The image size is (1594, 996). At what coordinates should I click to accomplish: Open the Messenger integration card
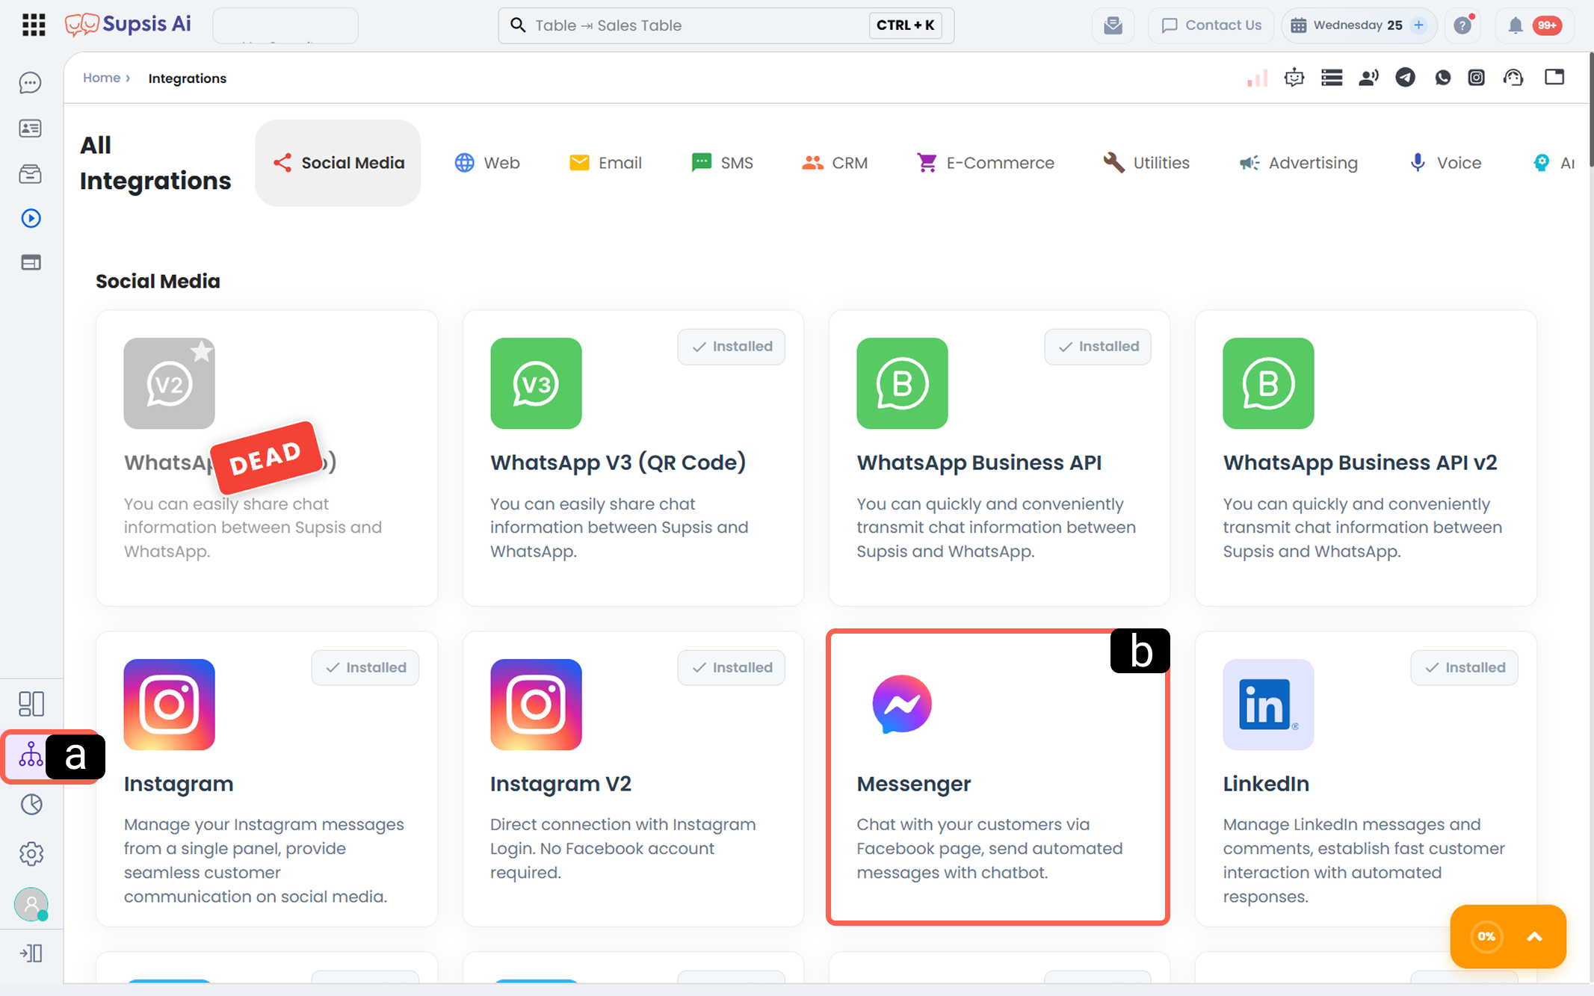998,777
